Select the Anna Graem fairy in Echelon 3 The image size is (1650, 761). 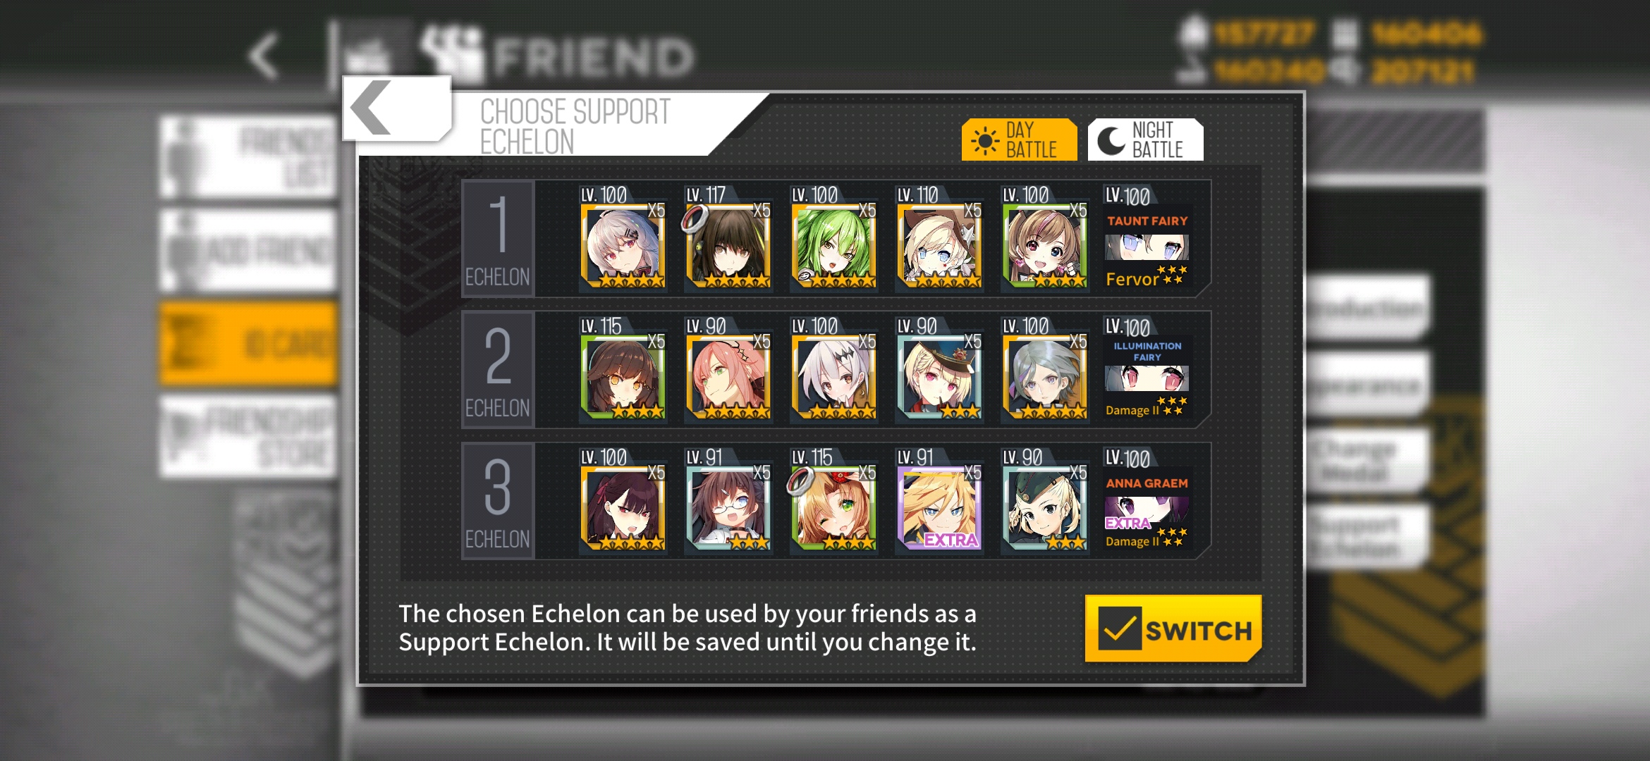tap(1147, 501)
